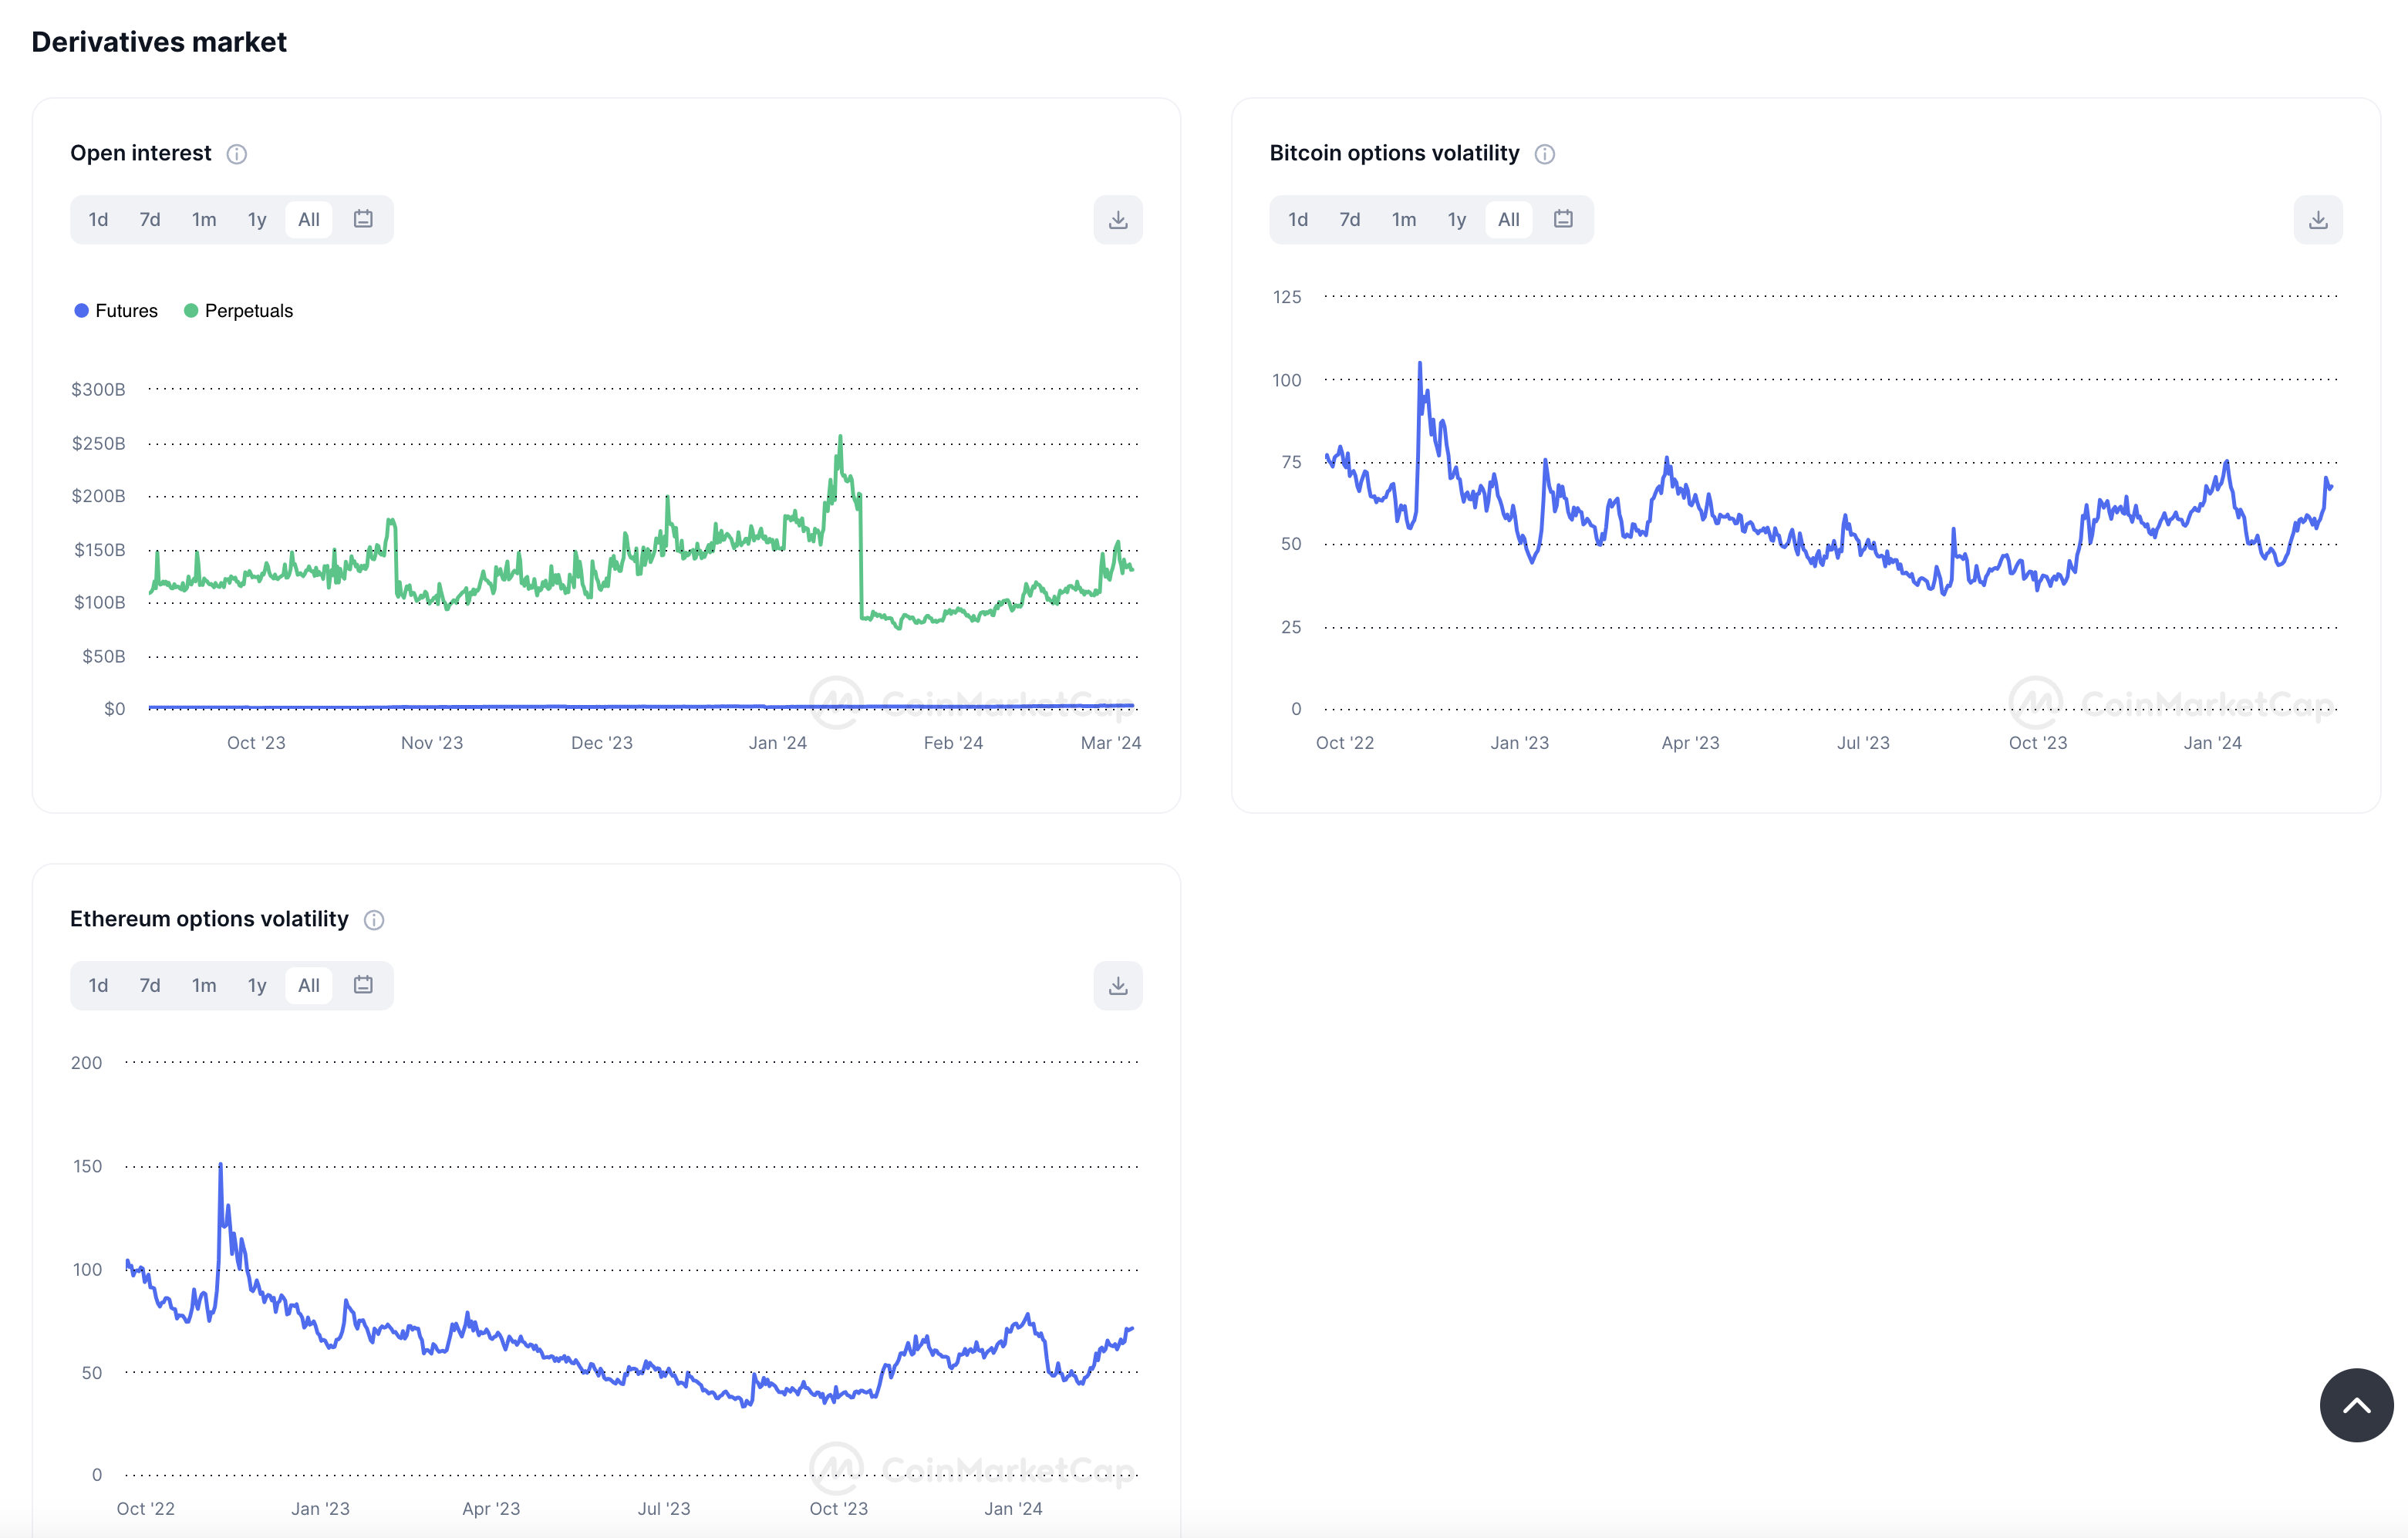This screenshot has width=2408, height=1538.
Task: Download the Ethereum options volatility chart
Action: point(1118,986)
